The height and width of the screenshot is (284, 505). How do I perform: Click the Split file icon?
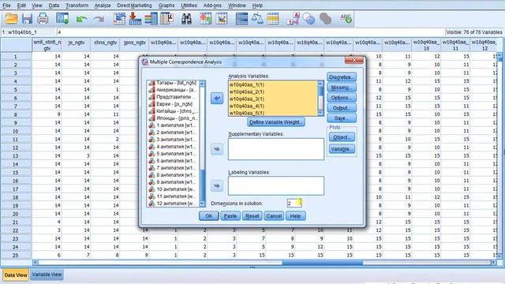tap(241, 19)
